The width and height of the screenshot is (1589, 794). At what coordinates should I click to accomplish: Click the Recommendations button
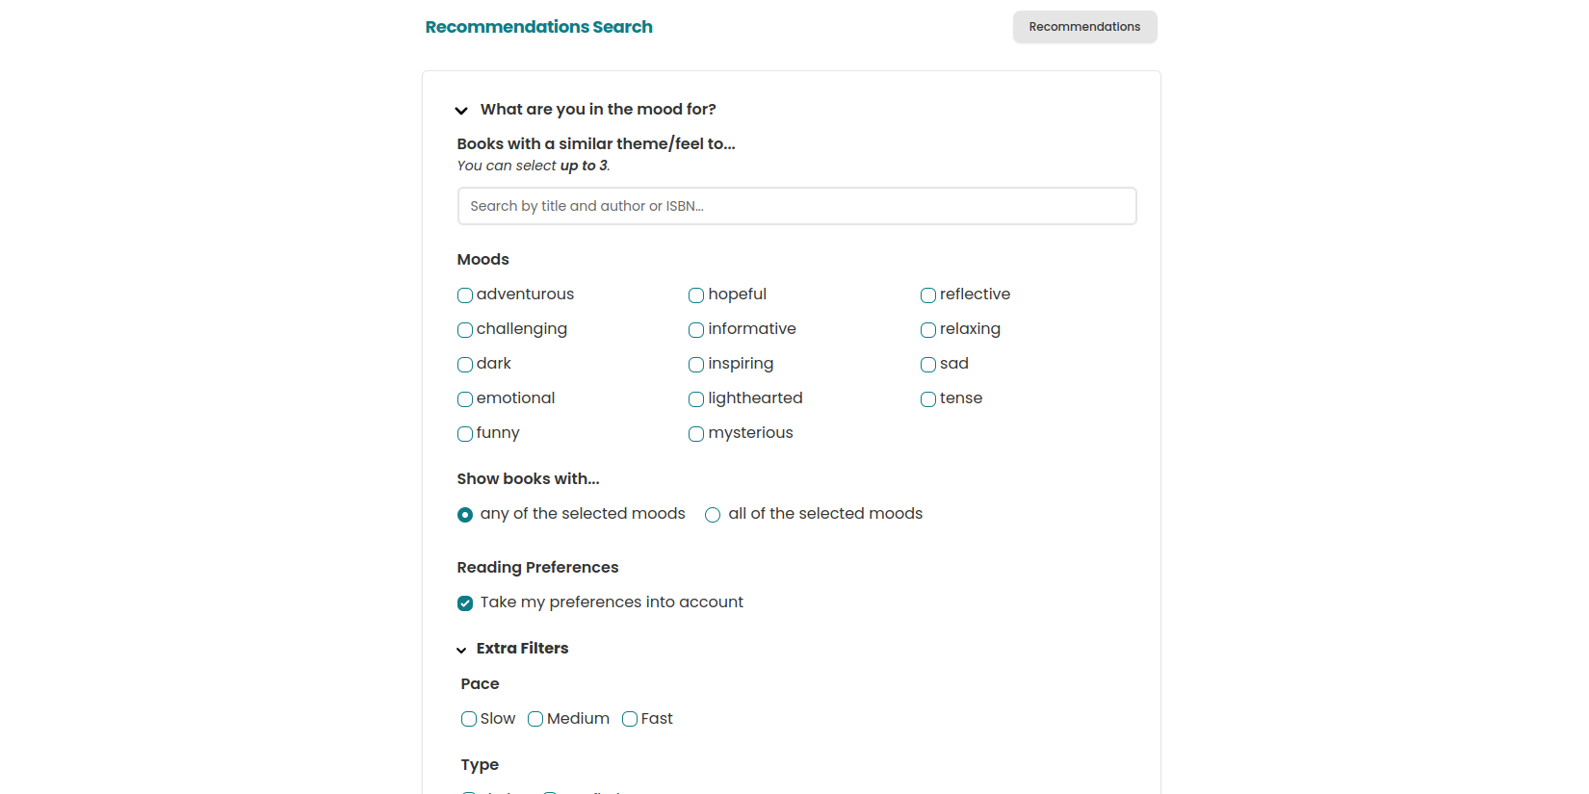click(x=1084, y=27)
